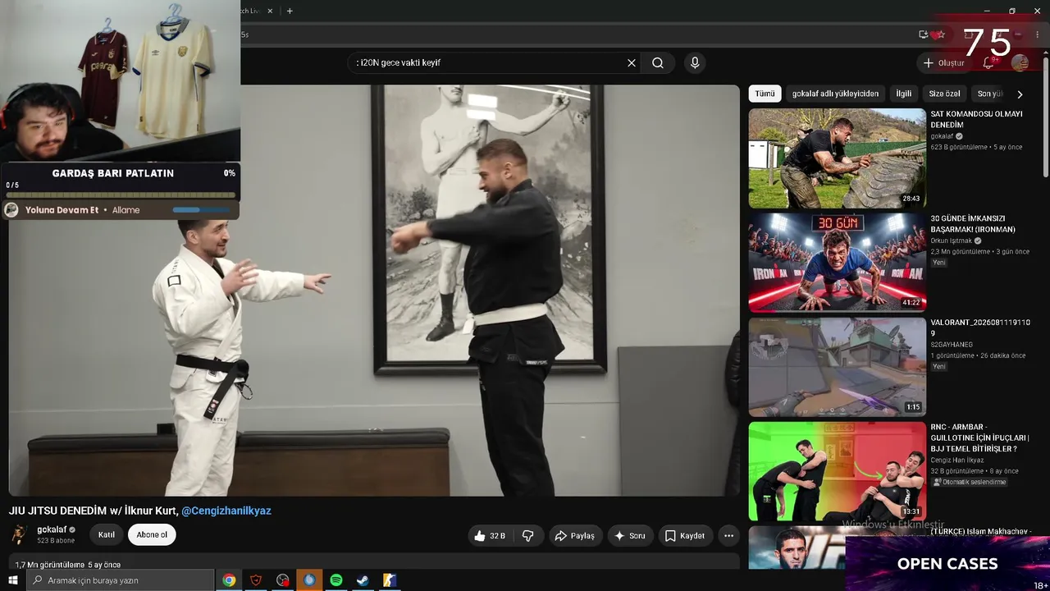Launch Counter-Strike from the taskbar
The width and height of the screenshot is (1050, 591).
(390, 580)
